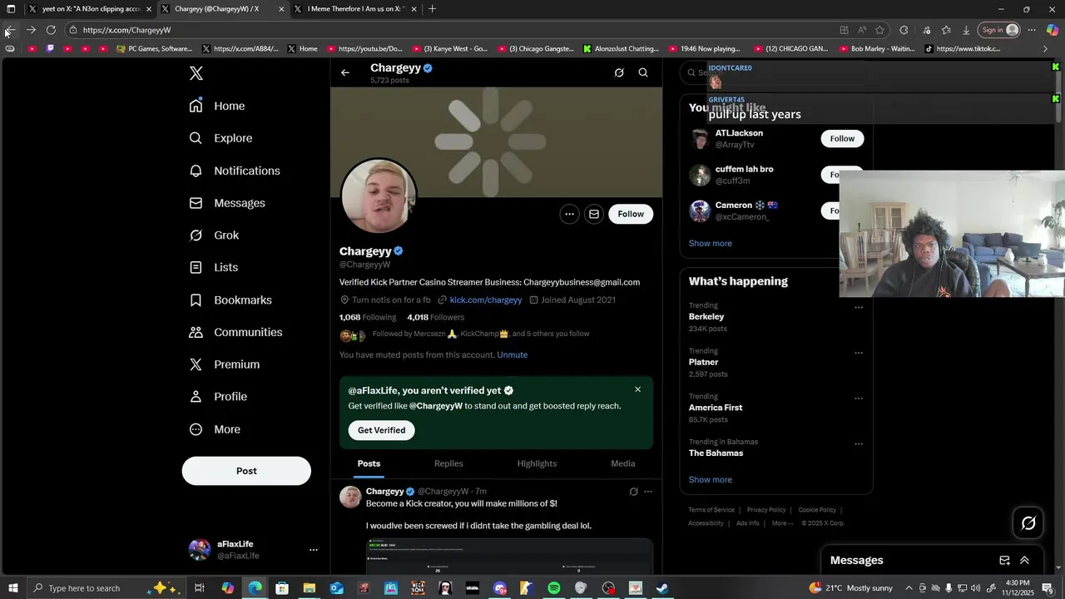This screenshot has width=1065, height=599.
Task: Click Show more under What's happening
Action: (x=711, y=480)
